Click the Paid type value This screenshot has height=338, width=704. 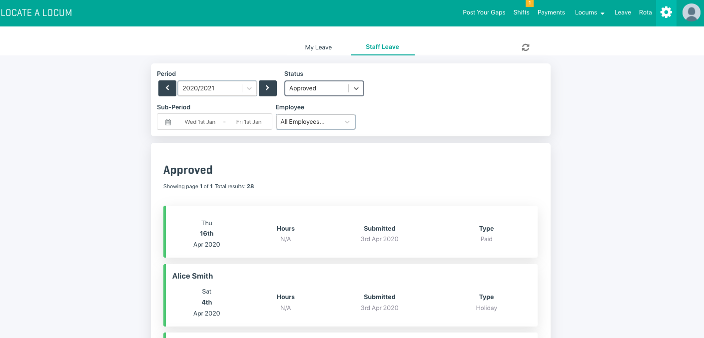pos(487,239)
